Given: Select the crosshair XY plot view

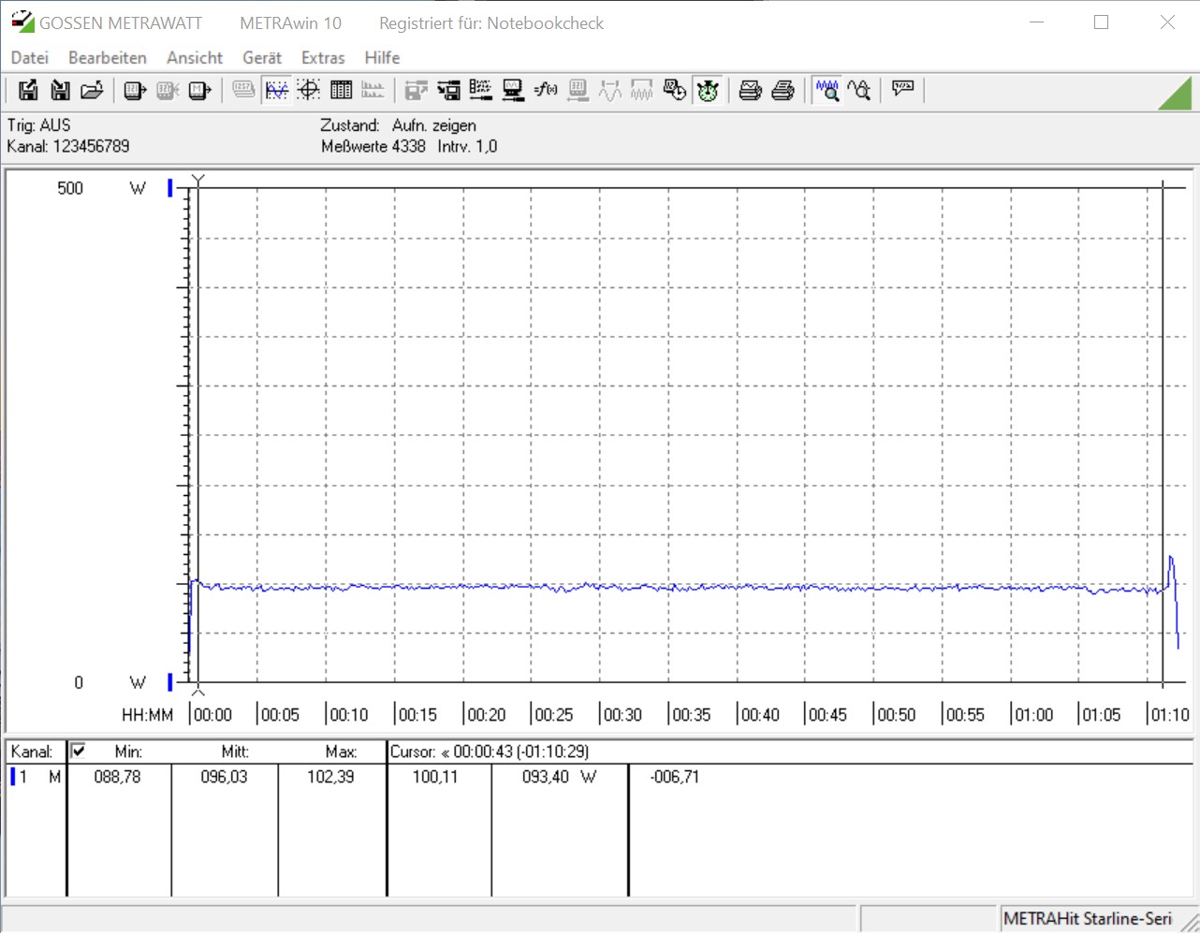Looking at the screenshot, I should (x=308, y=90).
